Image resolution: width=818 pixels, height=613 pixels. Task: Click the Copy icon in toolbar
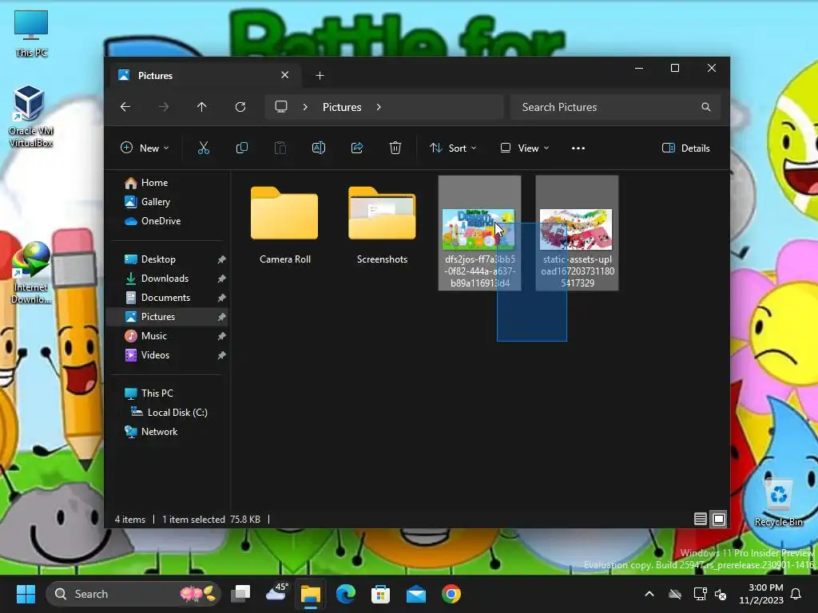pyautogui.click(x=241, y=148)
